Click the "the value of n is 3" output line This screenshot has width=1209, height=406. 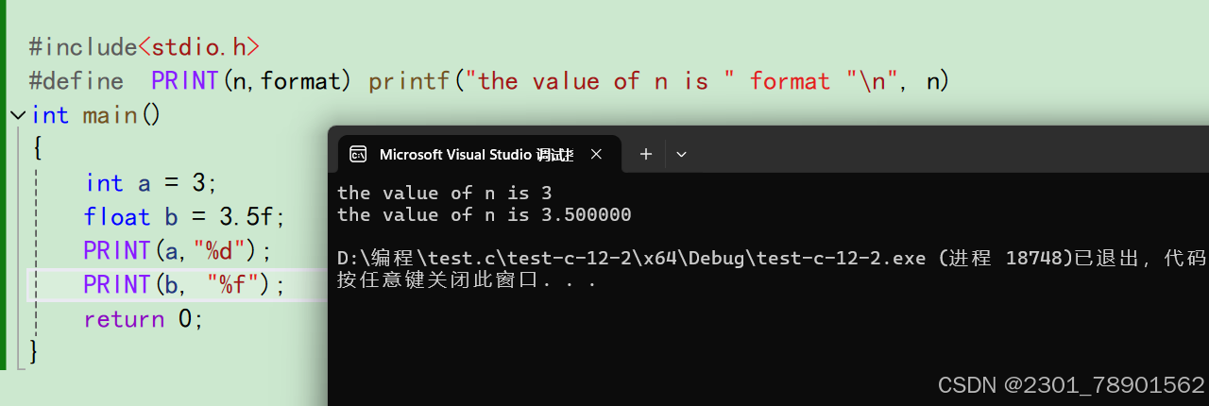click(444, 193)
